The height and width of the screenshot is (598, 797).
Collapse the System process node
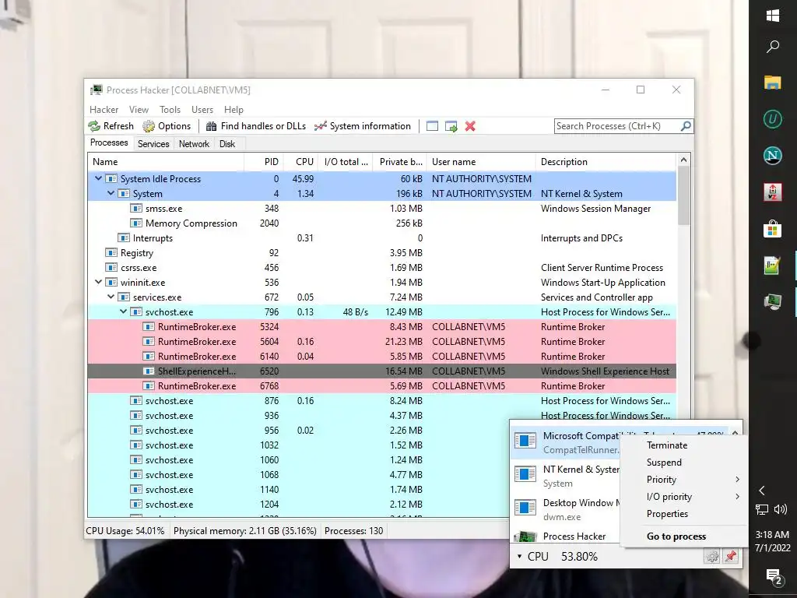coord(111,193)
